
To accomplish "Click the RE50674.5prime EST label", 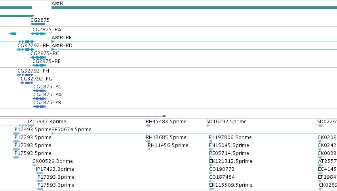I will pyautogui.click(x=71, y=130).
